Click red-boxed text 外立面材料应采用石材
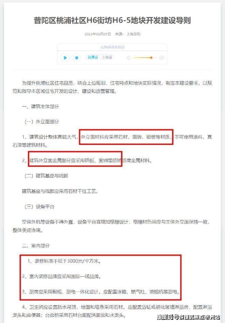Viewport: 225px width, 323px height. point(104,137)
